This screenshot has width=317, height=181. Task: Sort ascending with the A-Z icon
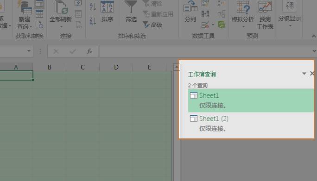tap(93, 6)
